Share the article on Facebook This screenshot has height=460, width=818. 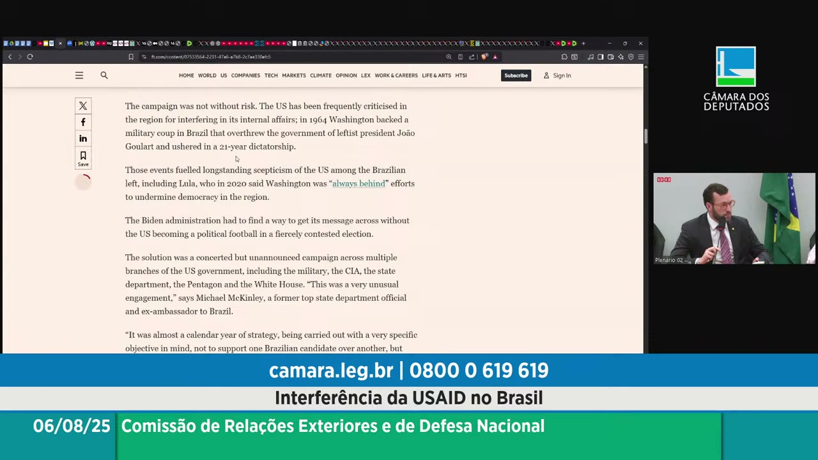pyautogui.click(x=83, y=122)
